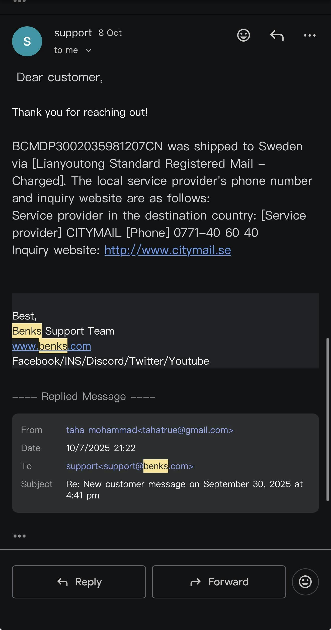Screen dimensions: 331x630
Task: Click the arrow icon inside Reply button
Action: click(x=63, y=582)
